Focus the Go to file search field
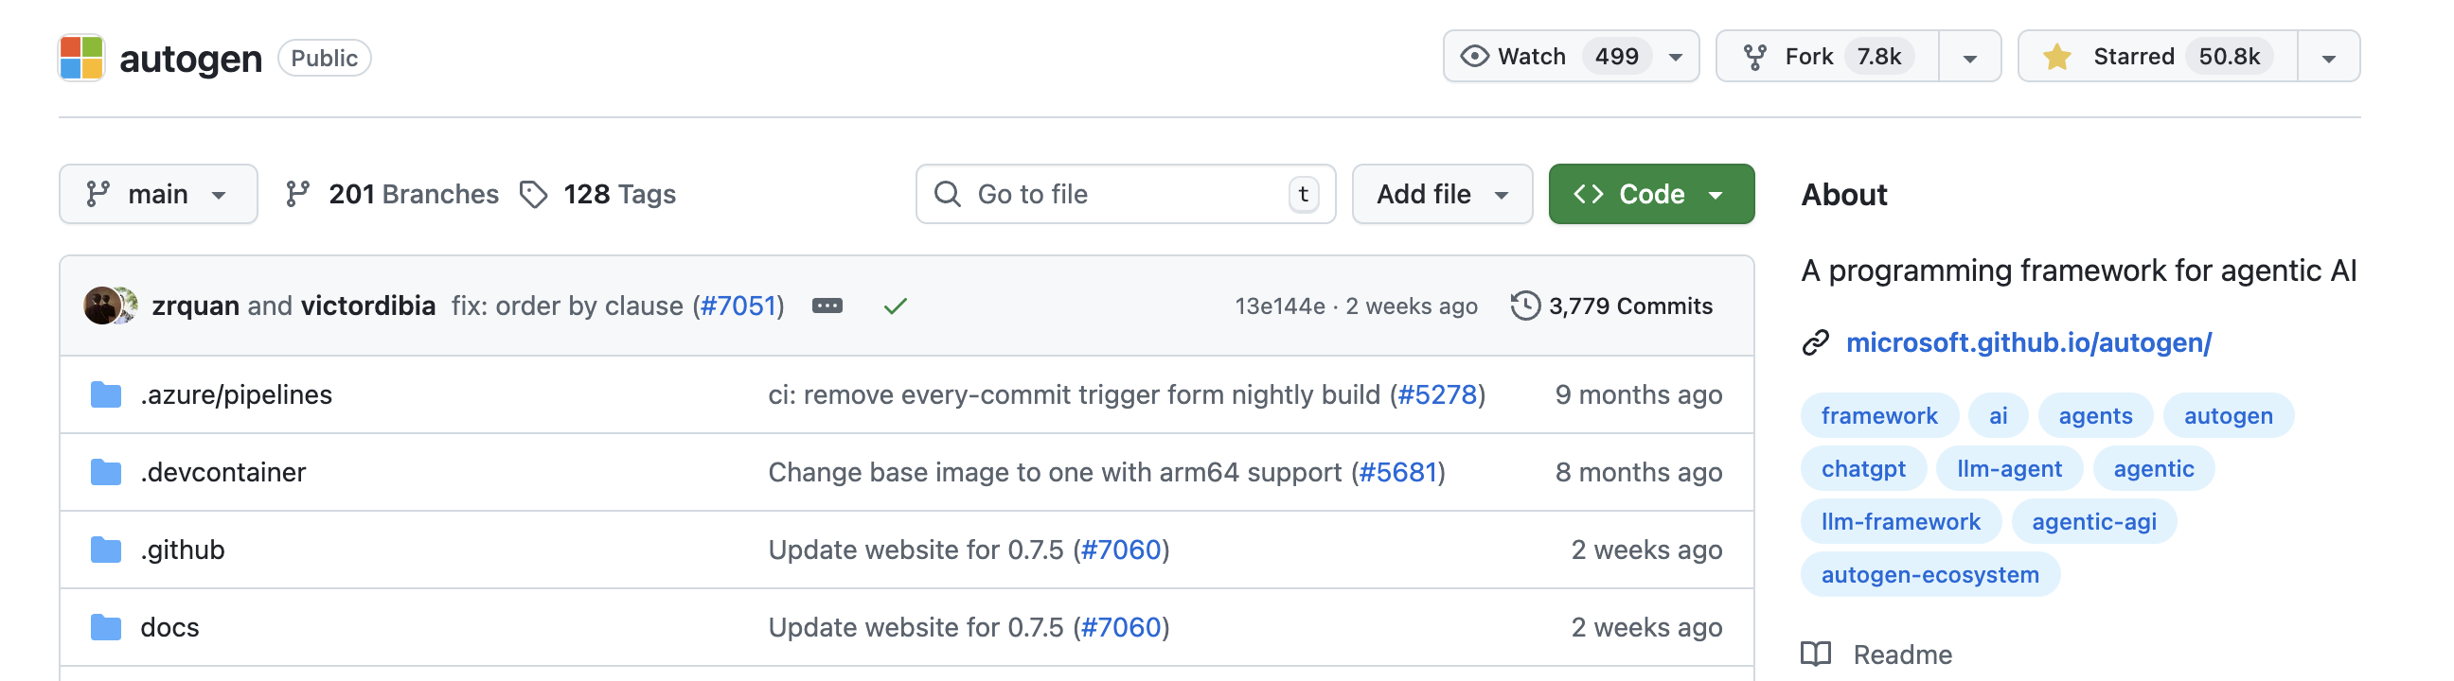 pyautogui.click(x=1125, y=194)
